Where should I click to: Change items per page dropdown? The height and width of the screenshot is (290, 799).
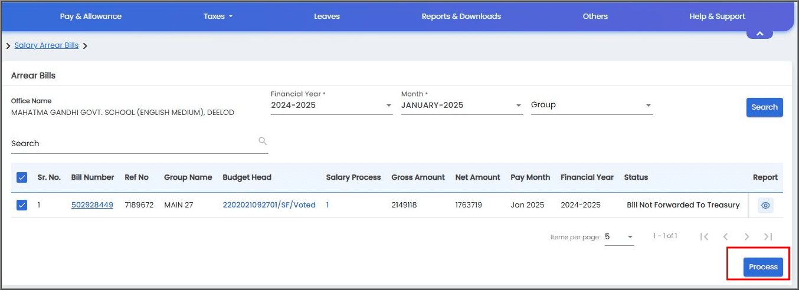click(619, 236)
